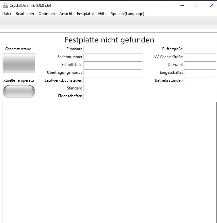Screen dimensions: 217x223
Task: Close the CrystalDiskInfo window
Action: (x=211, y=6)
